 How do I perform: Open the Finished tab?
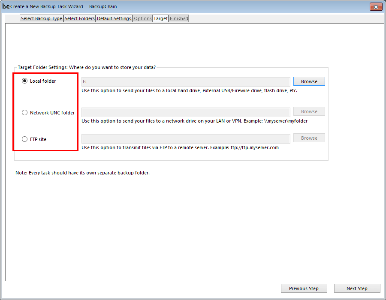179,18
